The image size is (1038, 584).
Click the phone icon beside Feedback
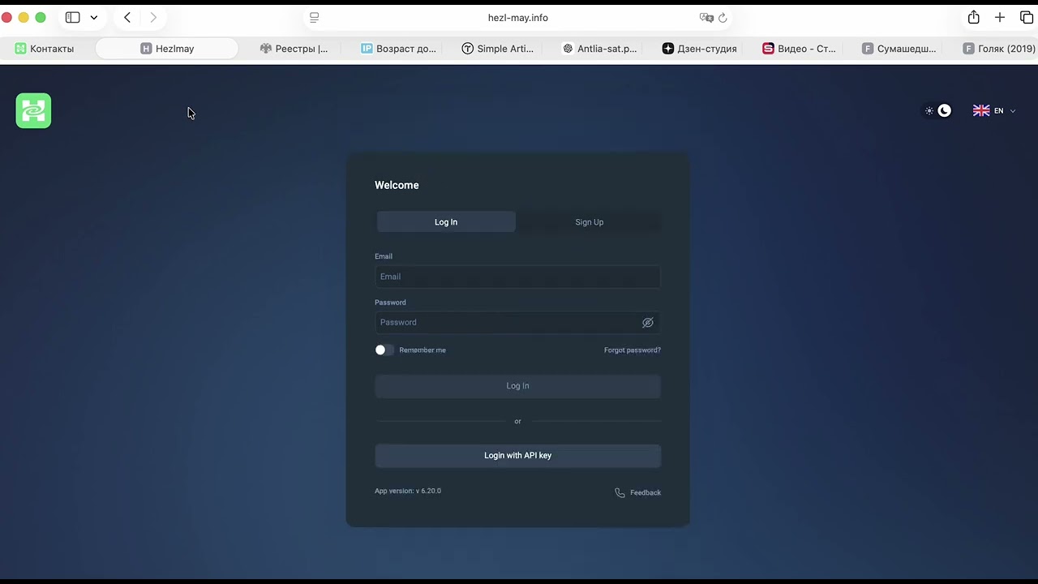(x=620, y=493)
